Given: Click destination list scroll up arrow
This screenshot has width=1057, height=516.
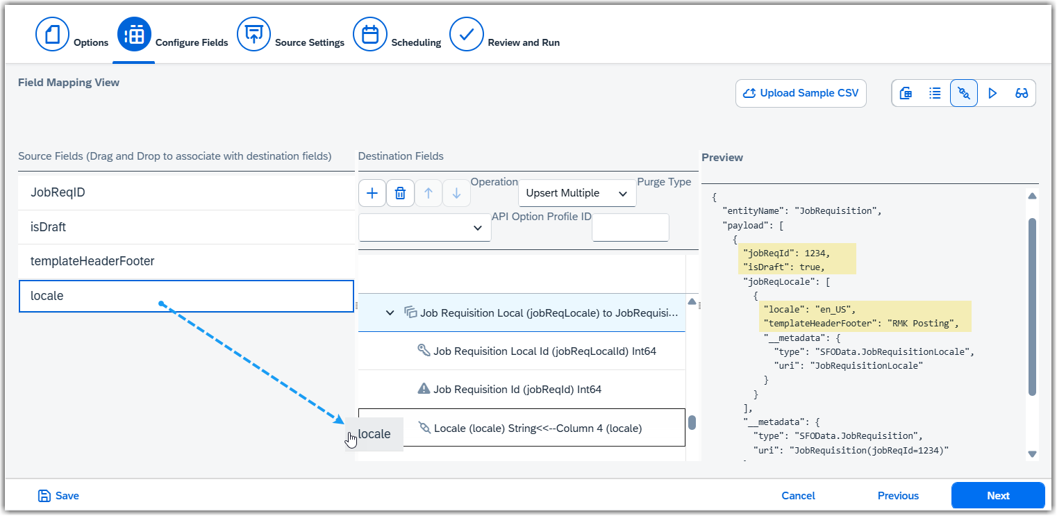Looking at the screenshot, I should click(x=692, y=302).
